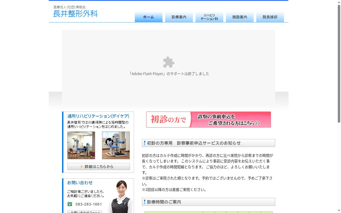Viewport: 341px width, 213px height.
Task: View the rehab room photo with chairs
Action: point(81,145)
